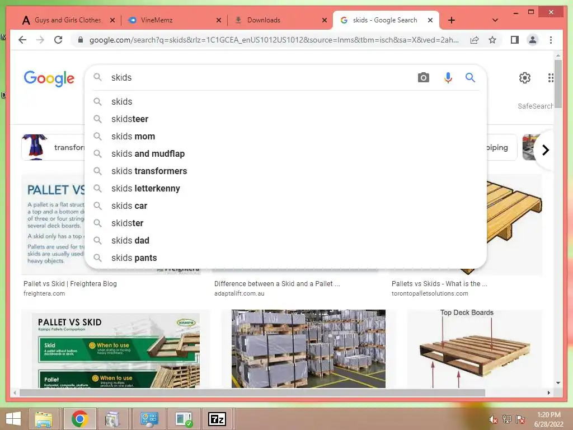Click the muted volume tray icon
Image resolution: width=573 pixels, height=430 pixels.
point(493,419)
